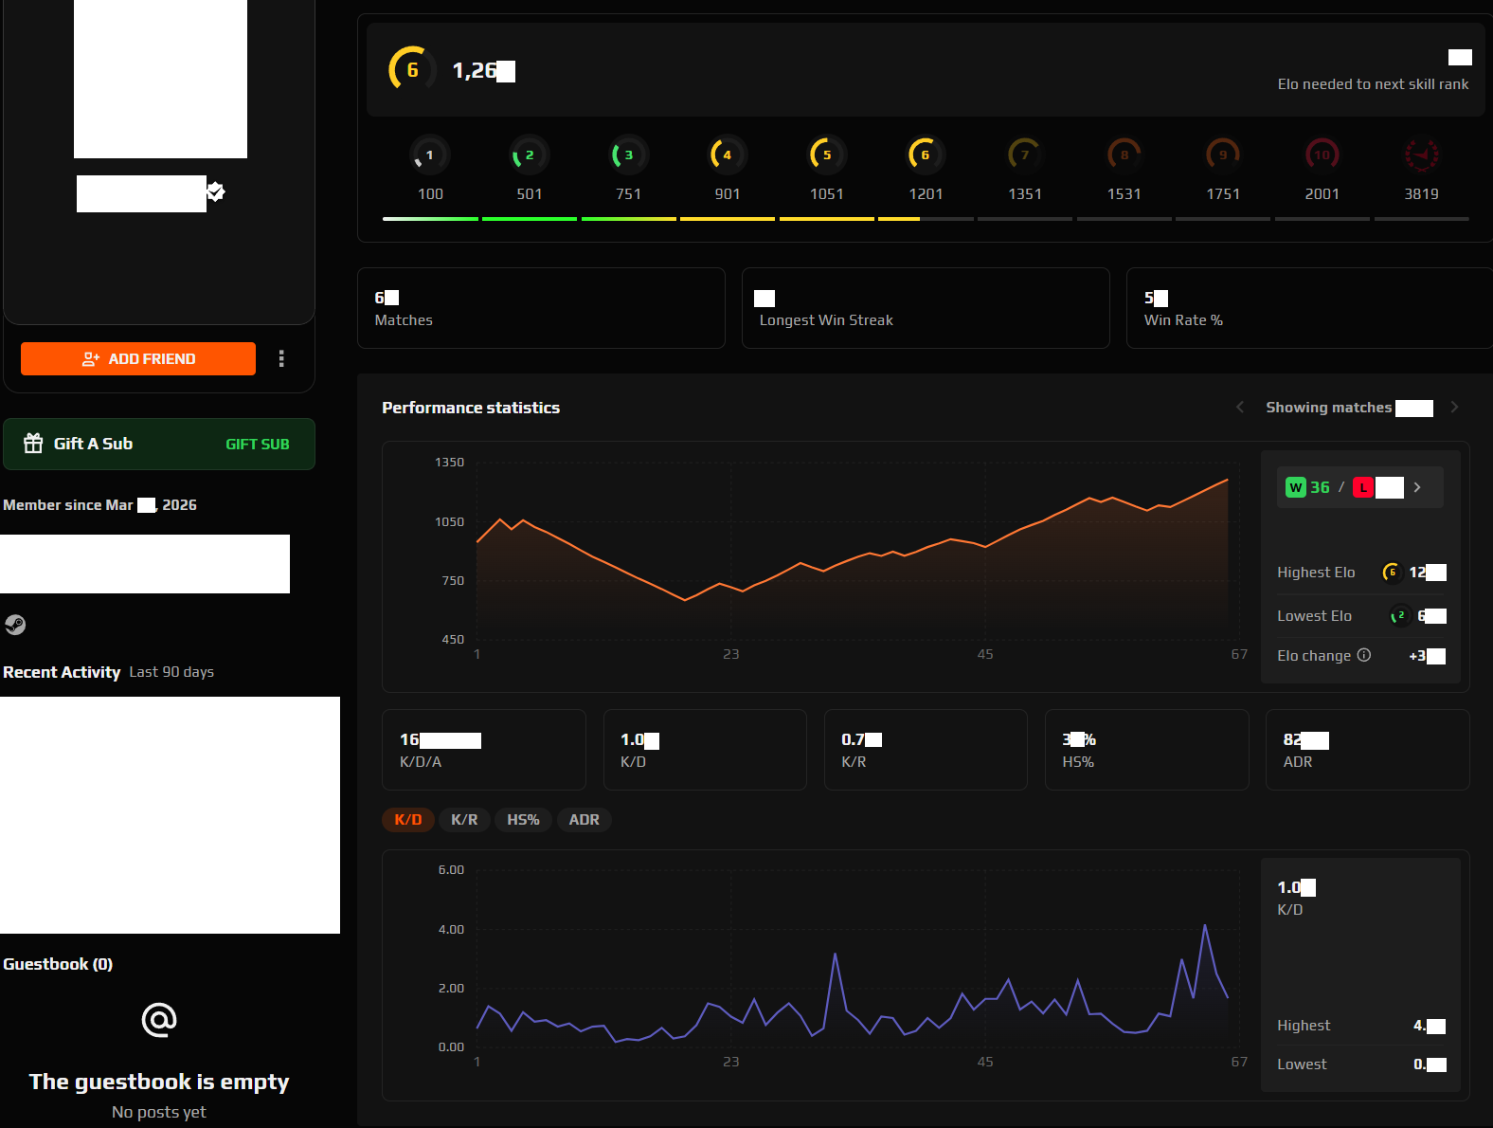This screenshot has width=1493, height=1128.
Task: Click the verified badge next to username
Action: click(x=216, y=192)
